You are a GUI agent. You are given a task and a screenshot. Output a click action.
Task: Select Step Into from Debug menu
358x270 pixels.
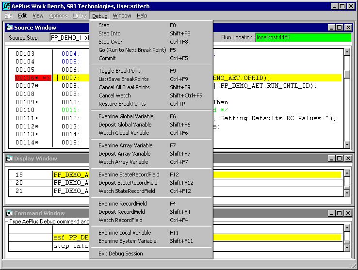[x=110, y=33]
